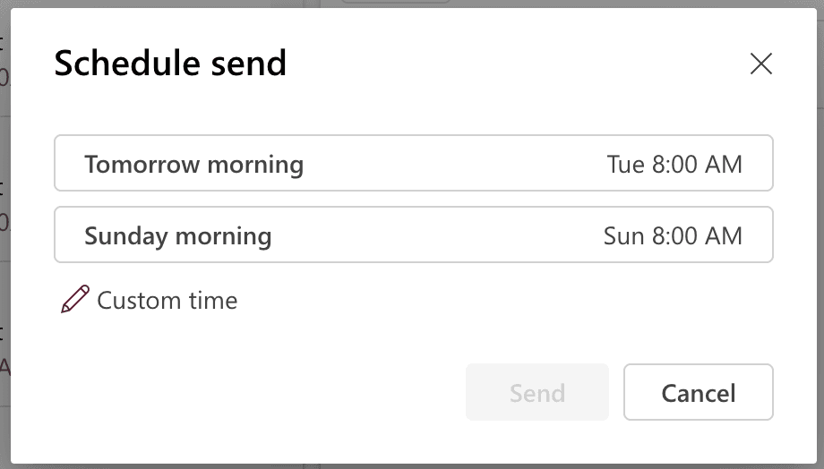Pick the Custom time text label

click(167, 300)
